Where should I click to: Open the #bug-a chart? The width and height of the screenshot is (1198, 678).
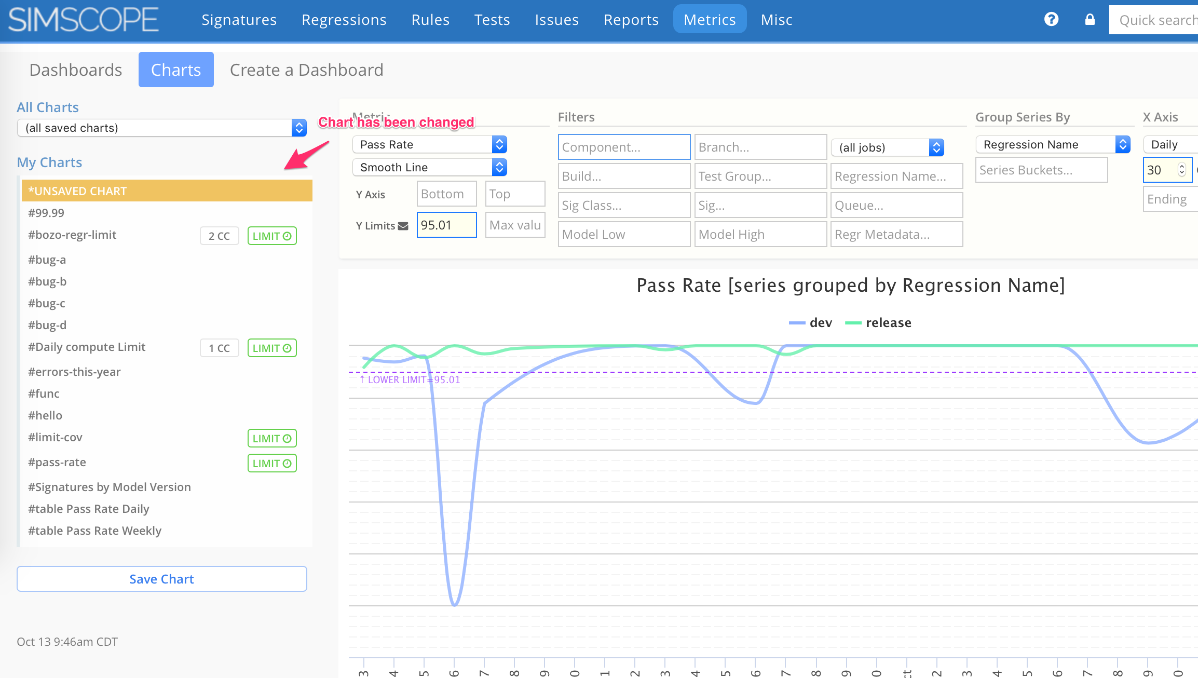(47, 260)
